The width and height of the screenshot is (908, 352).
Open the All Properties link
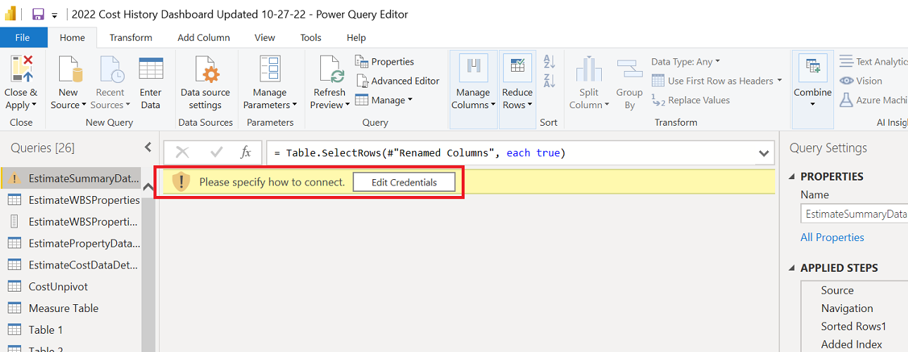click(832, 237)
